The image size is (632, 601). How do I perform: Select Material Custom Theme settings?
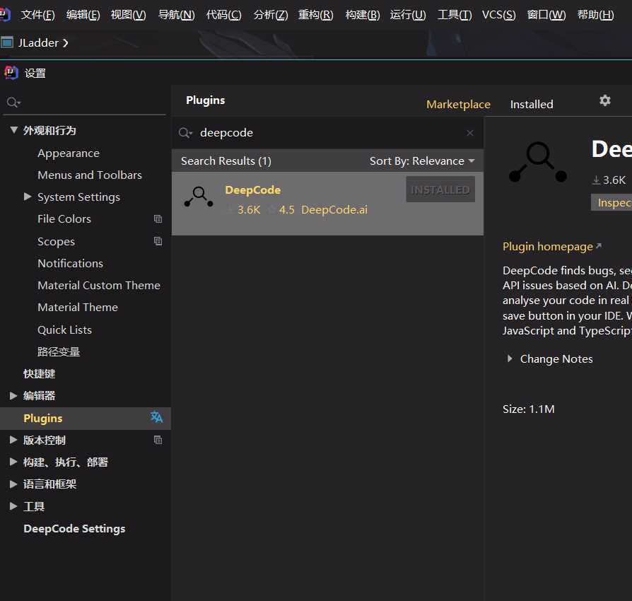(99, 286)
